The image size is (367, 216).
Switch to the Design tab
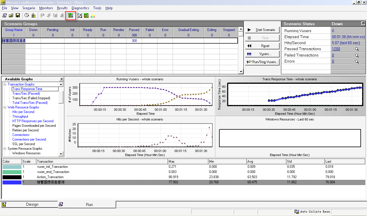(x=32, y=205)
